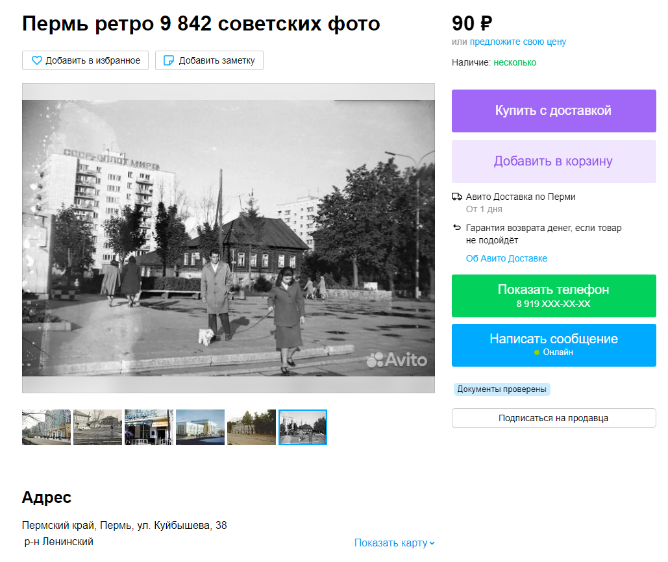Subscribe with Подписаться на продавца
The height and width of the screenshot is (562, 668).
coord(554,418)
